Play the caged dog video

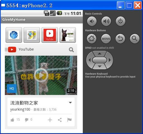[x=41, y=75]
